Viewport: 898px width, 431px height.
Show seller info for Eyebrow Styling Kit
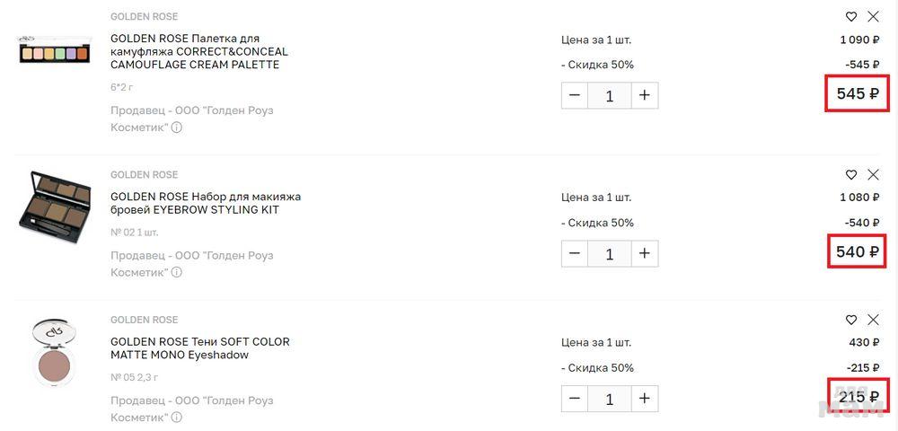click(177, 272)
